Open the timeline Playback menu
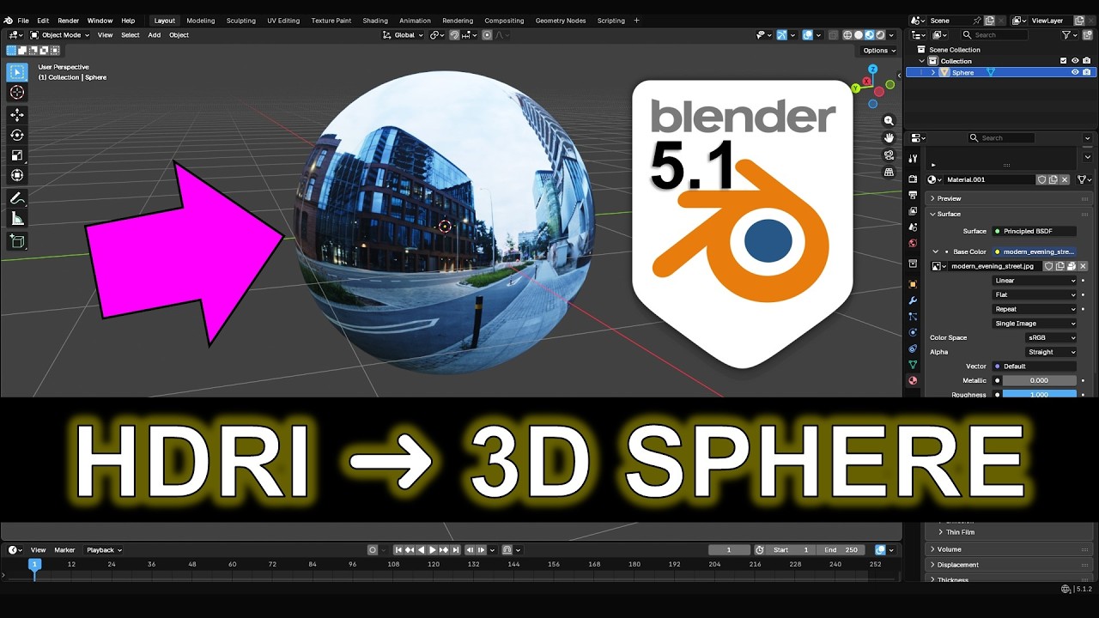 click(104, 550)
